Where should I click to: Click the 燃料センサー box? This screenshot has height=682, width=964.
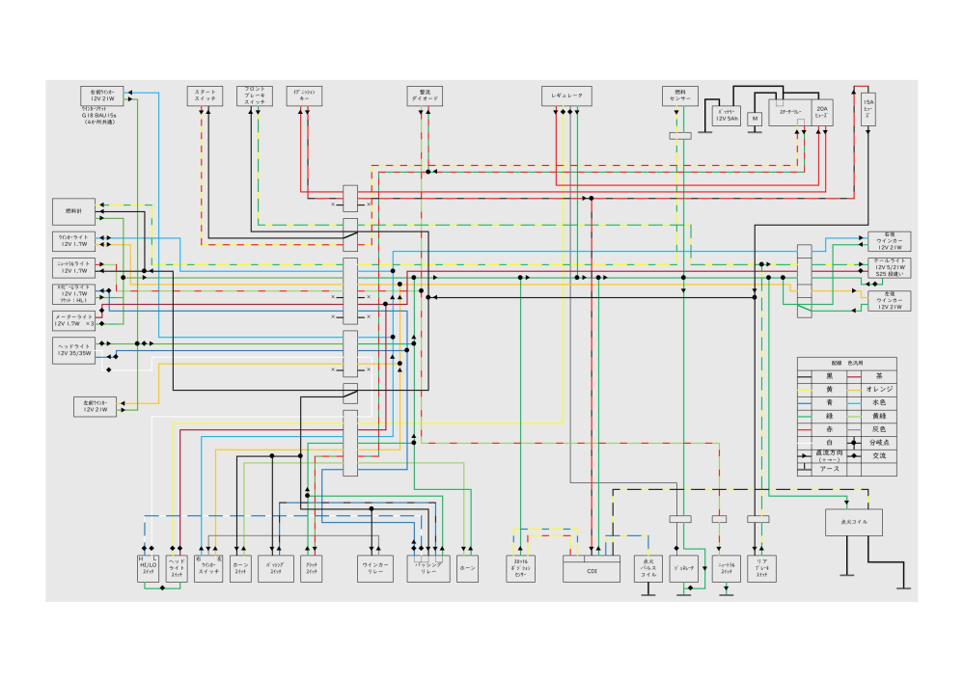680,95
